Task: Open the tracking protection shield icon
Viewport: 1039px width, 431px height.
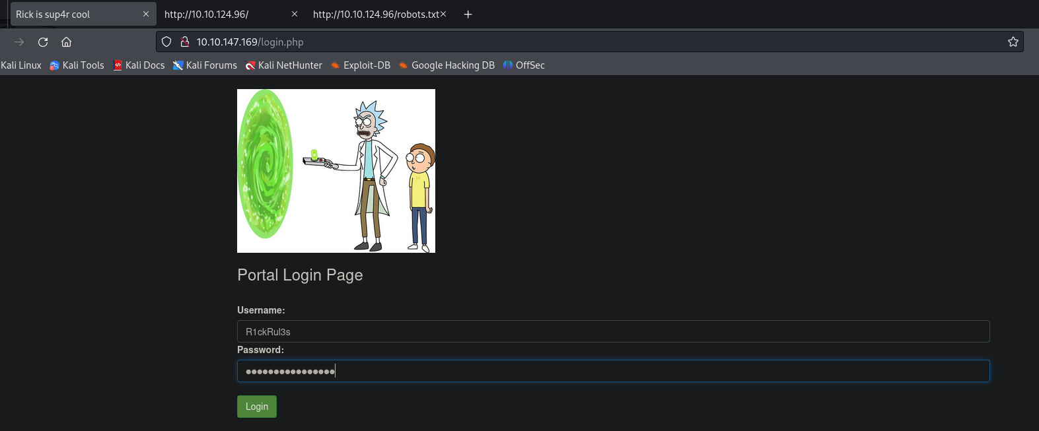Action: pyautogui.click(x=166, y=42)
